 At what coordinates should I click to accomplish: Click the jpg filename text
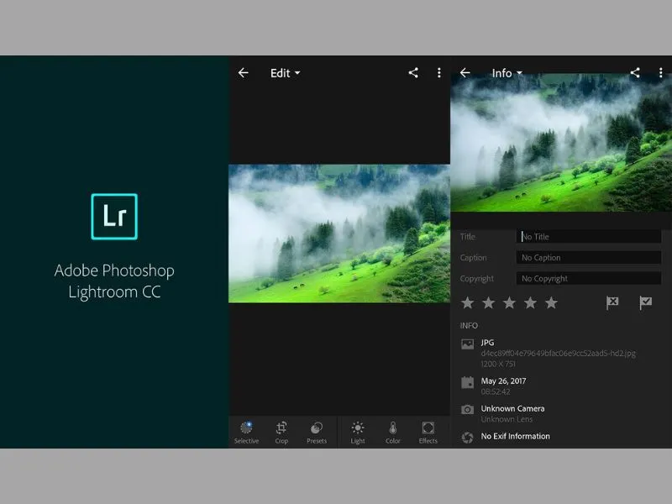[x=559, y=353]
